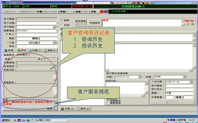Viewport: 198px width, 123px height.
Task: Click the 外撥 outbound dial toolbar button
Action: [x=39, y=12]
